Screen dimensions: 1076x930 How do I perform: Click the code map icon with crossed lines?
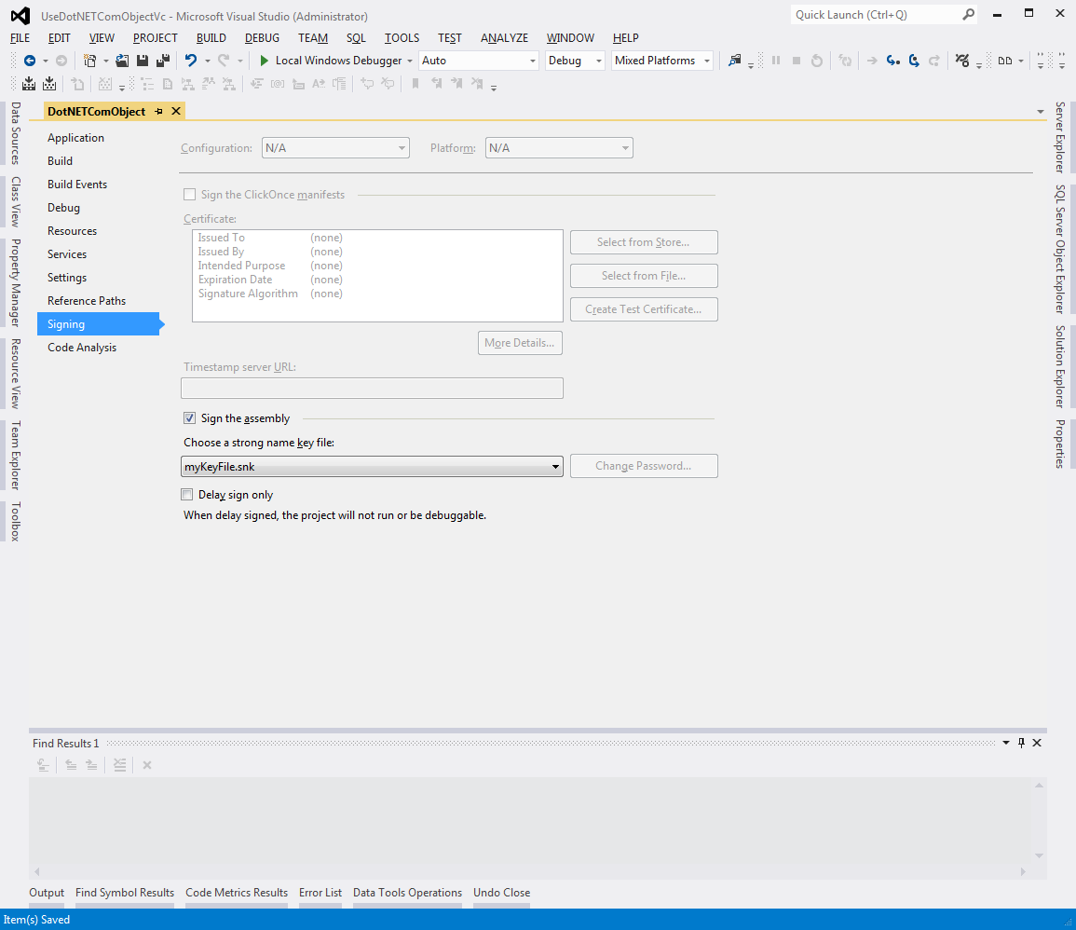point(962,61)
